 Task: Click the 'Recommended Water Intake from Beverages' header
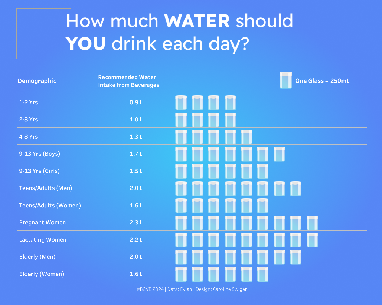129,81
